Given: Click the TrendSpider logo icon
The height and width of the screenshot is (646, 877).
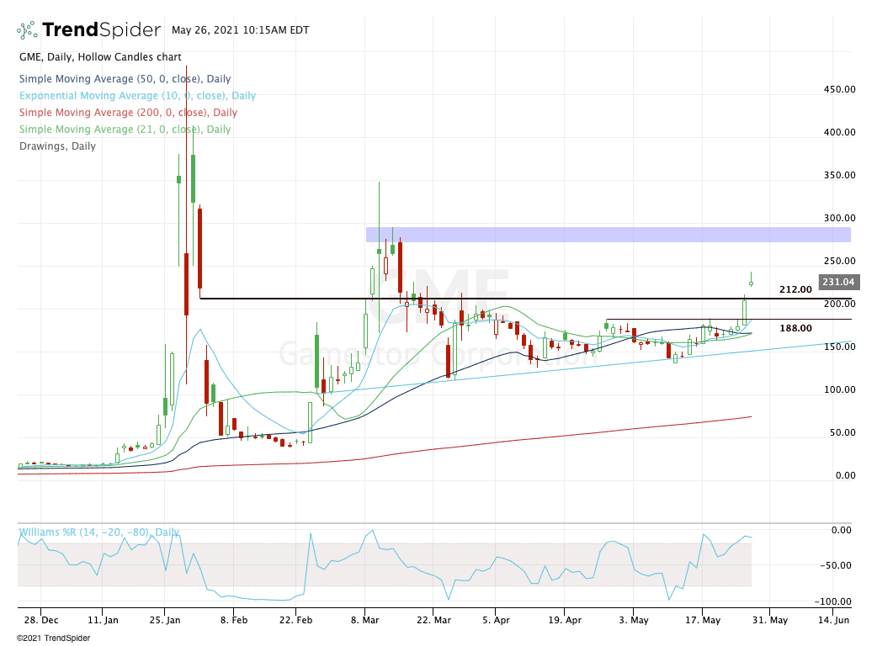Looking at the screenshot, I should [x=27, y=30].
